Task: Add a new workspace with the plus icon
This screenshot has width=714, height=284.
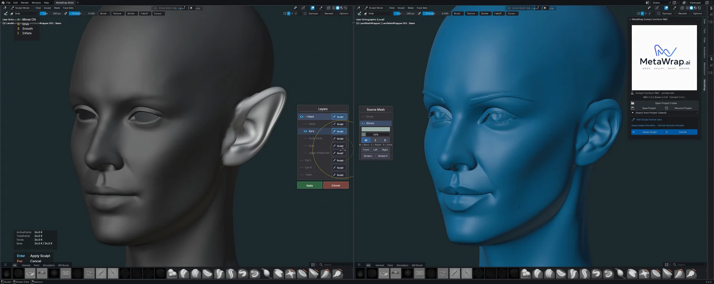Action: (x=78, y=3)
